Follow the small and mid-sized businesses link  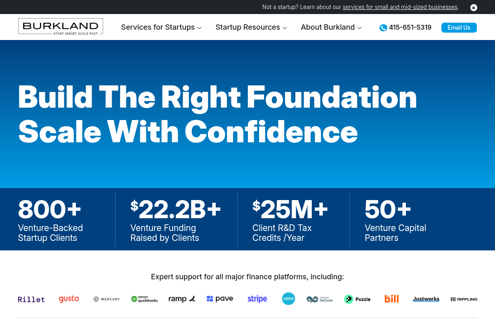click(400, 7)
